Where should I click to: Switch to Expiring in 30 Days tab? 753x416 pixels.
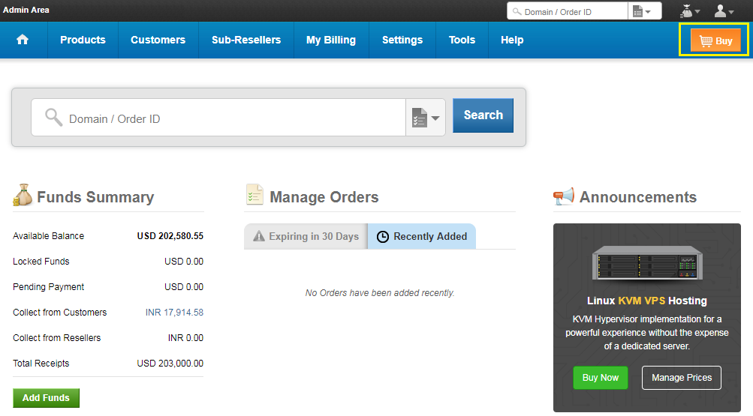pyautogui.click(x=306, y=236)
